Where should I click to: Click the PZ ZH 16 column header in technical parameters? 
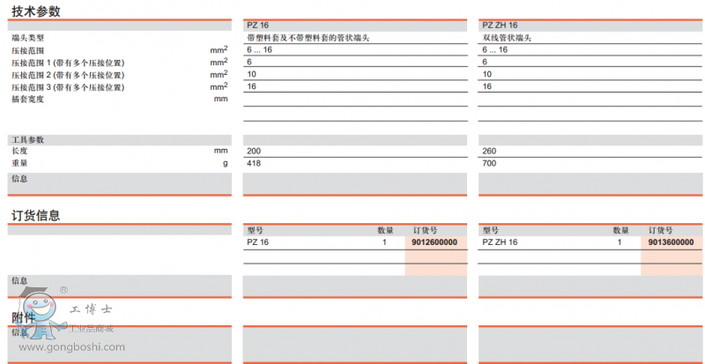[x=500, y=26]
